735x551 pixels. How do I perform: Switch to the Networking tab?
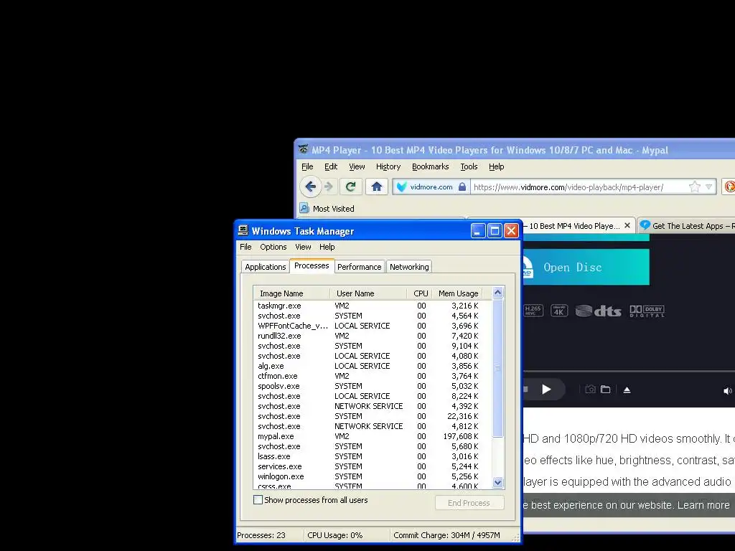409,267
